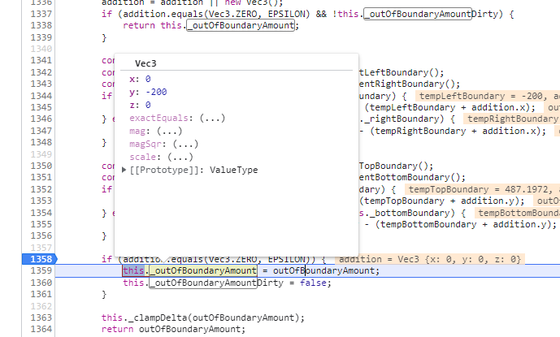Click _outOfBoundaryAmount on line 1338
This screenshot has height=337, width=560.
point(241,25)
